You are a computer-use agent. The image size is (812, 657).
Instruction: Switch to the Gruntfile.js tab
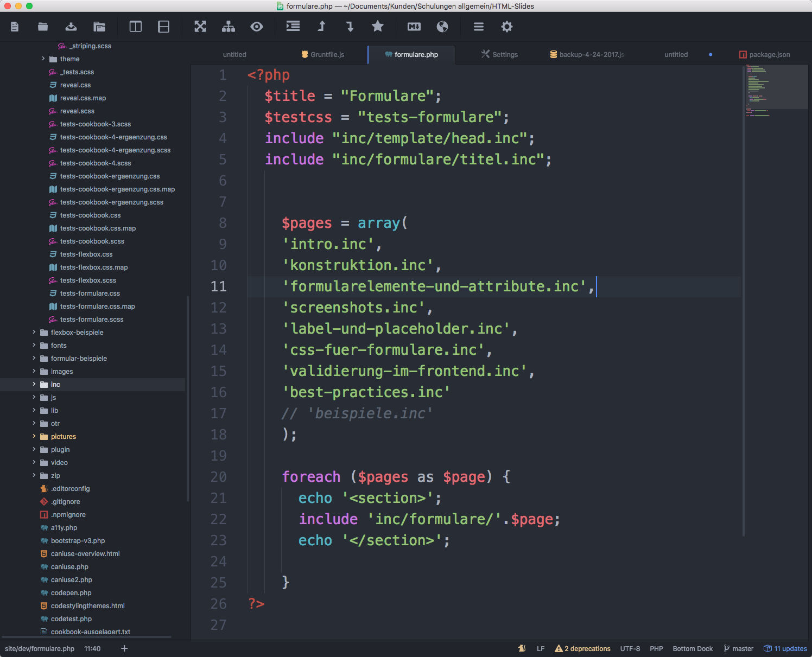323,55
